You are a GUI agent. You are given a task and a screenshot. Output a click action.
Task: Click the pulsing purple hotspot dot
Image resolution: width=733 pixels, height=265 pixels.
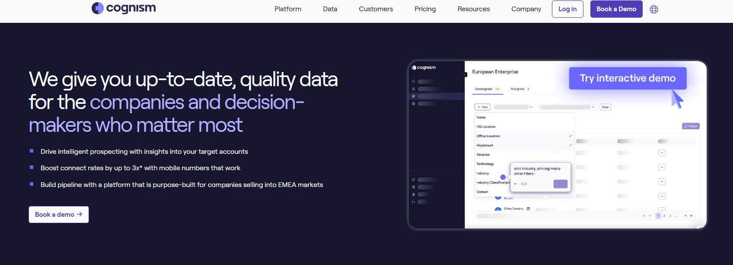coord(503,177)
